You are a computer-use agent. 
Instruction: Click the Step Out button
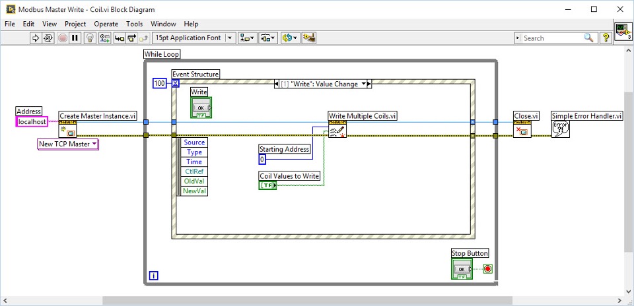[145, 38]
